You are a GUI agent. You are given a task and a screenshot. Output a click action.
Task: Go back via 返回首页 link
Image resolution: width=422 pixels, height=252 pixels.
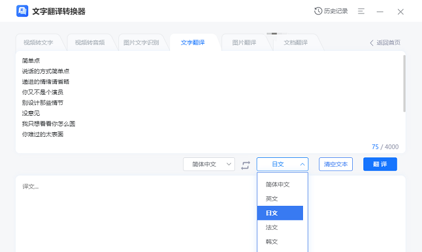tap(385, 43)
